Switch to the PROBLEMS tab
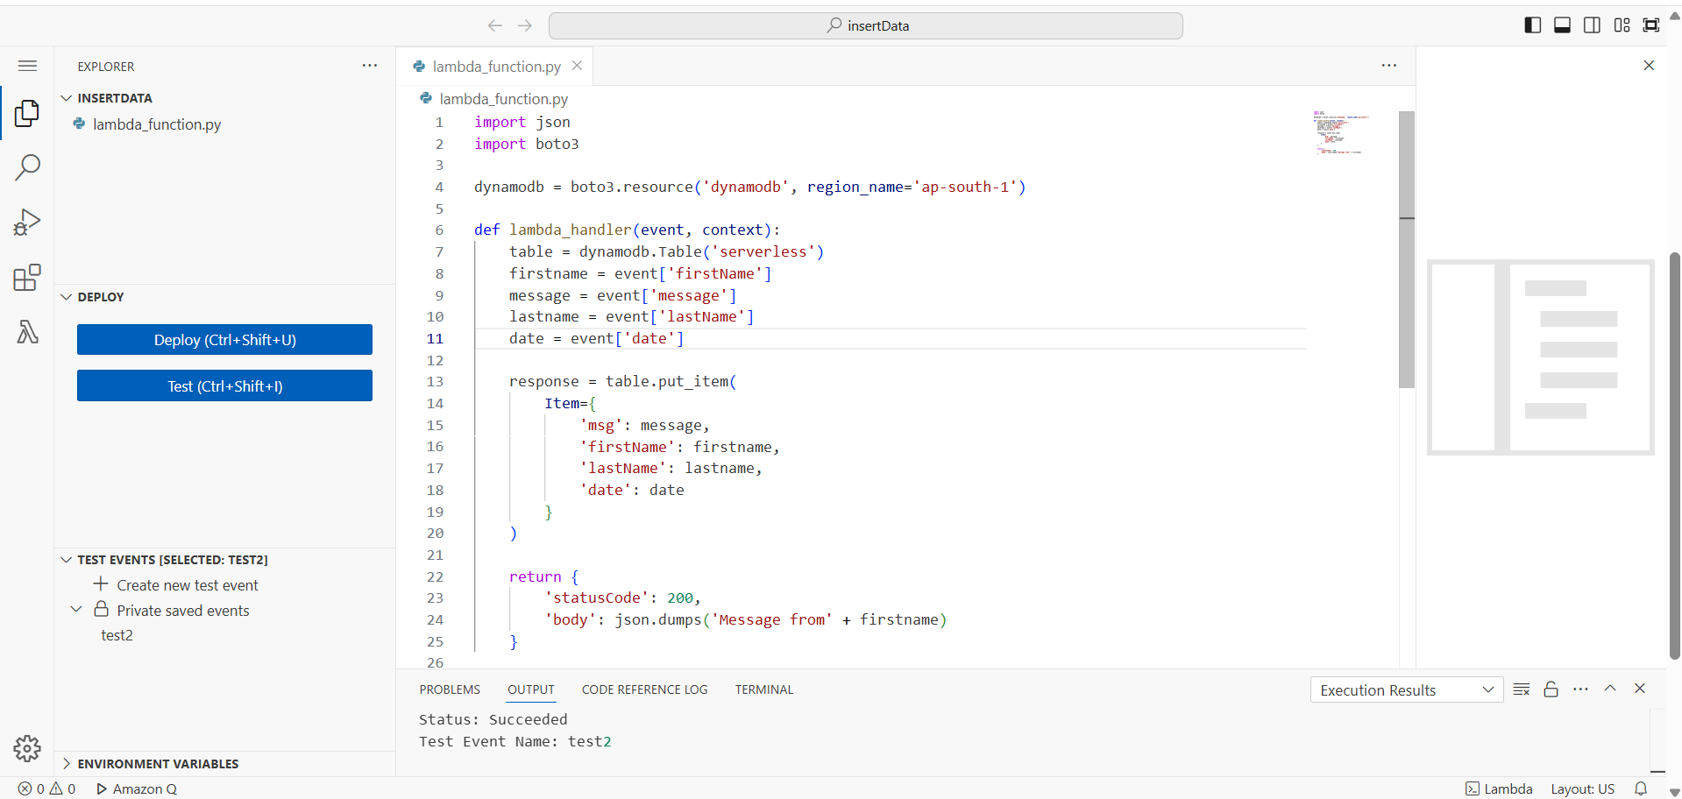The height and width of the screenshot is (799, 1682). coord(450,689)
